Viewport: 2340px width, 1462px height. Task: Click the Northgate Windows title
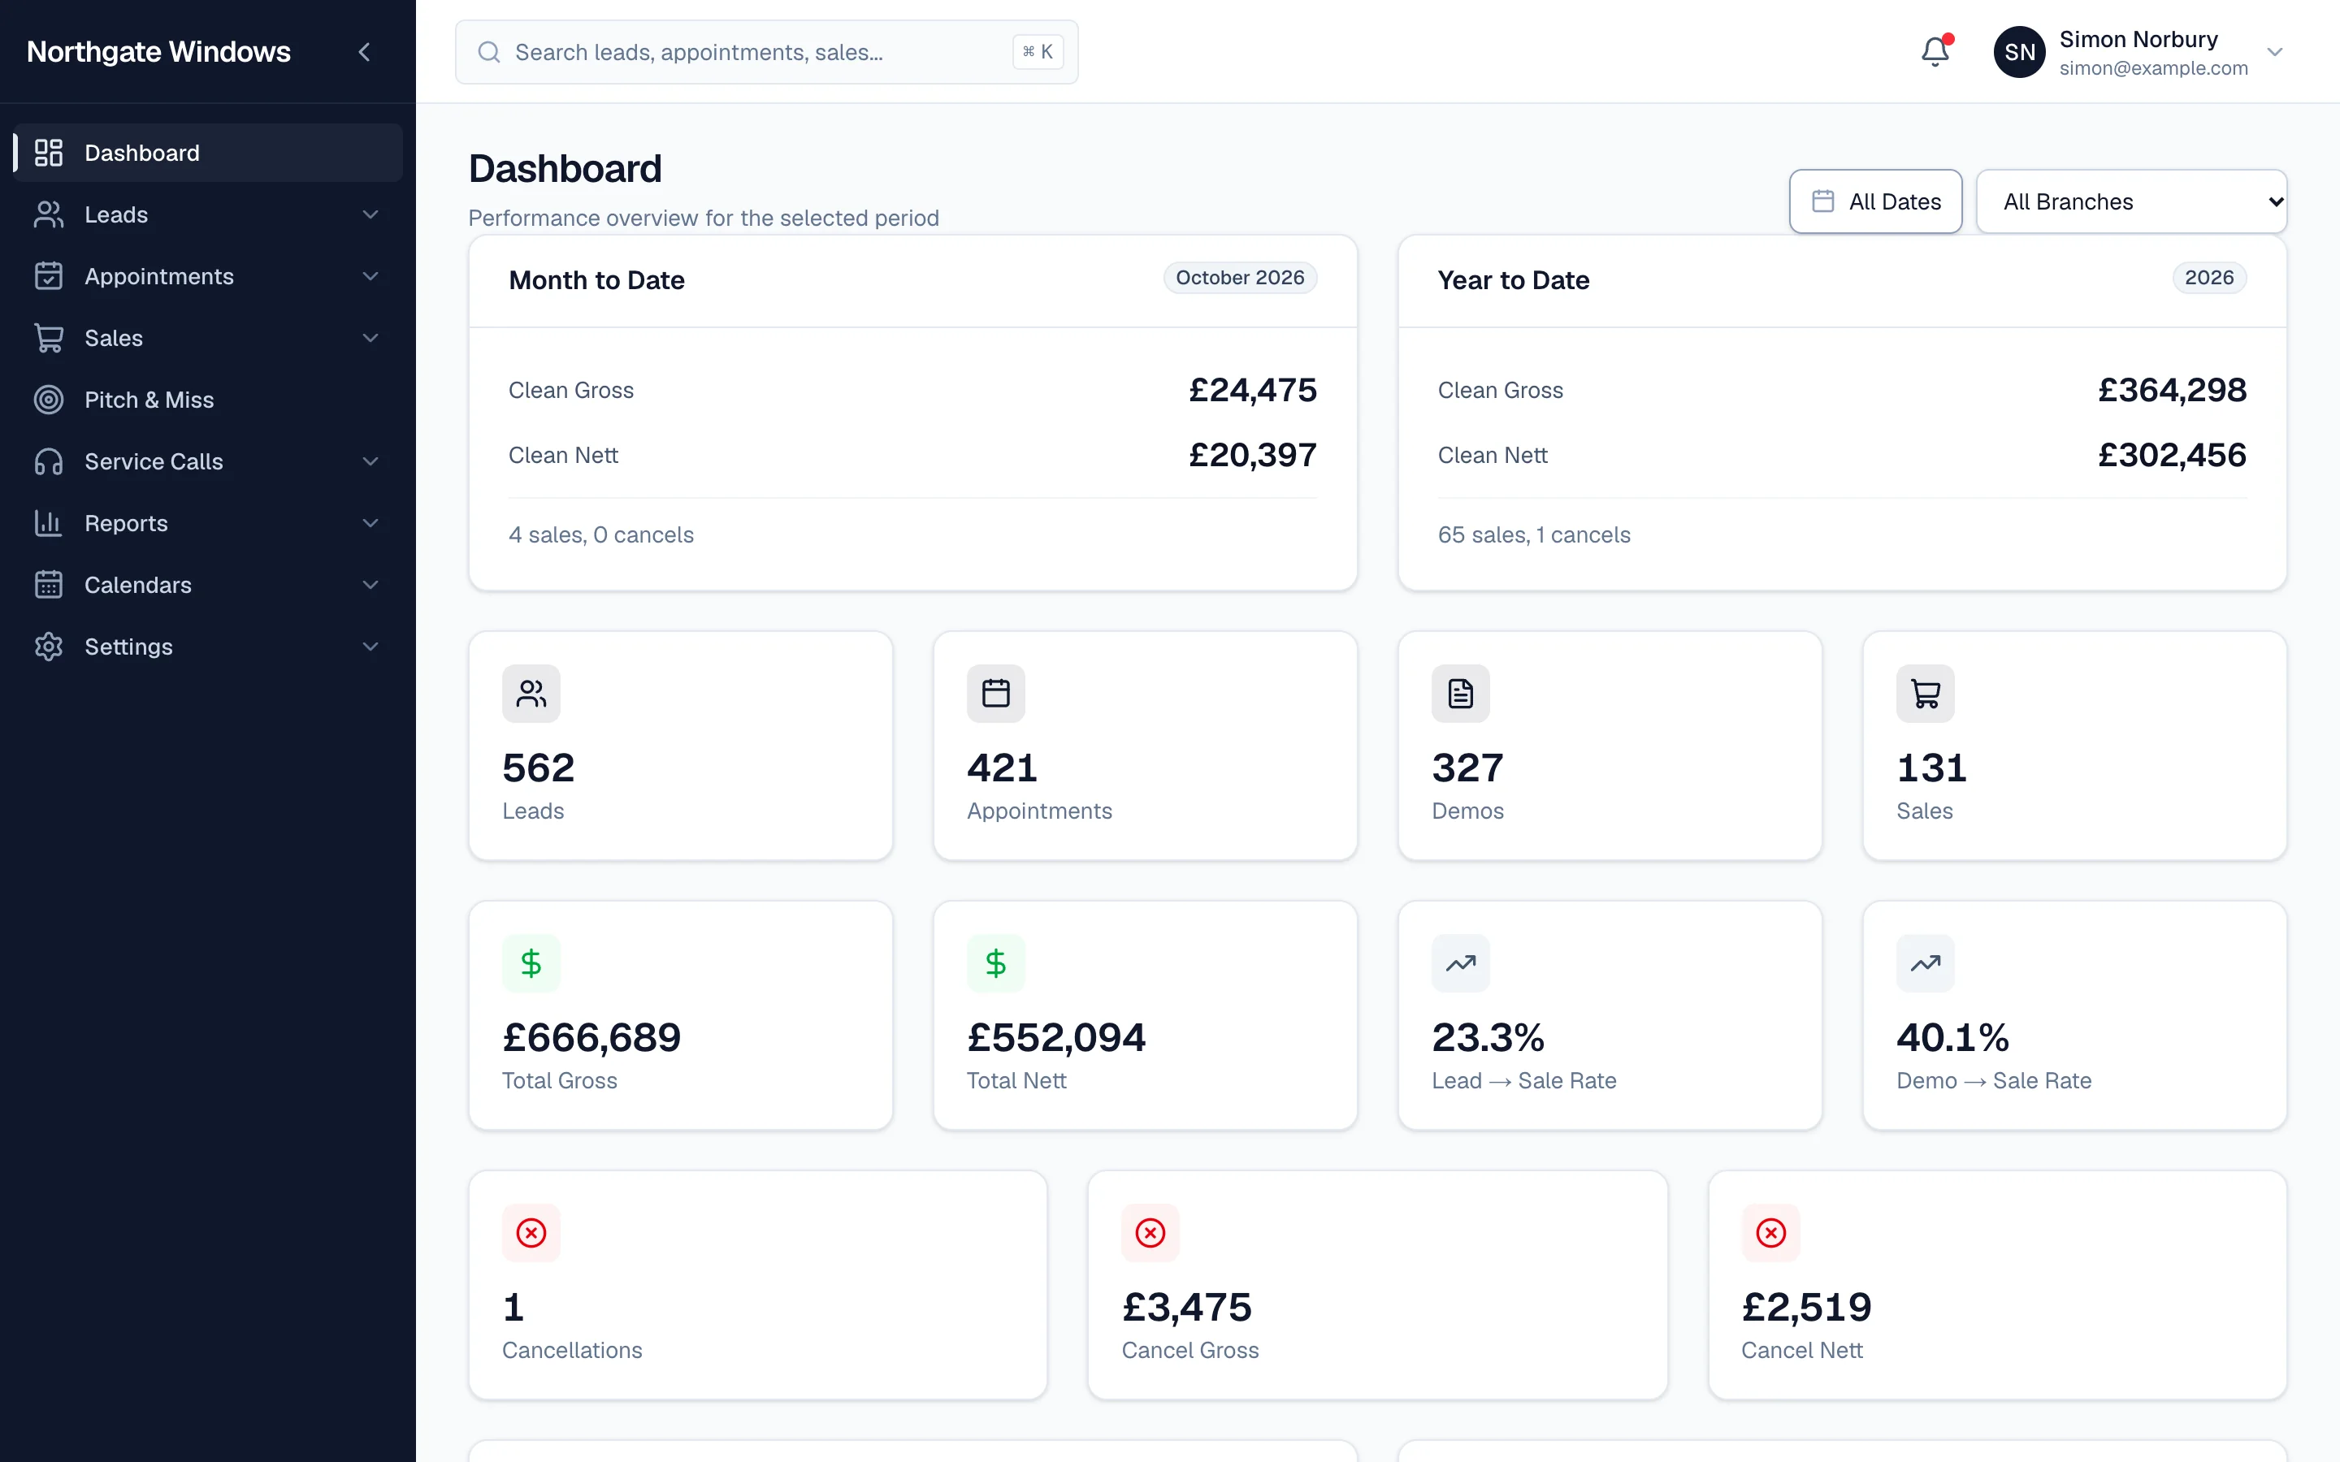click(x=158, y=52)
